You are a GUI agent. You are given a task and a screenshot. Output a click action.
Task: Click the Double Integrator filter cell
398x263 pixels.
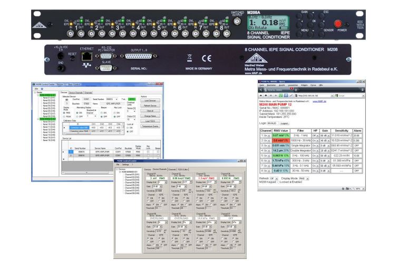(301, 150)
